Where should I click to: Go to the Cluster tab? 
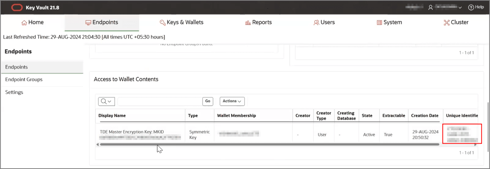(456, 22)
